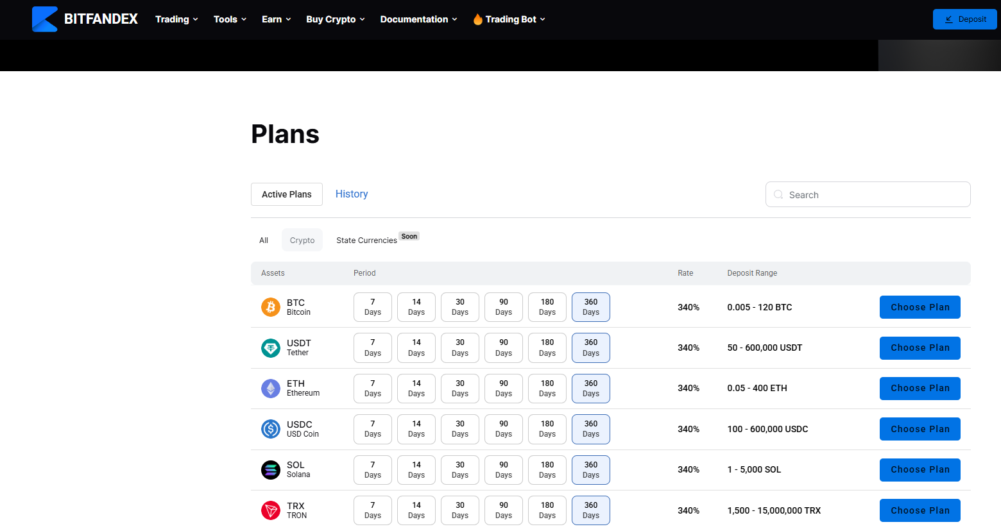The height and width of the screenshot is (529, 1001).
Task: Select 180 Days period for USDT
Action: click(547, 348)
